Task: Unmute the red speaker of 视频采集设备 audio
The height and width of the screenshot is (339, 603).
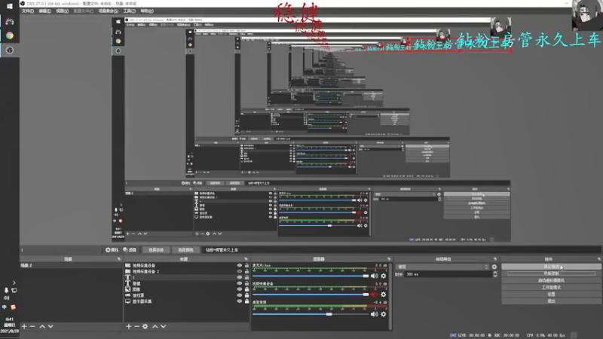Action: click(x=374, y=295)
